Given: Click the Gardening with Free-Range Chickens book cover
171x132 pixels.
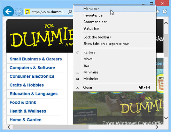Looking at the screenshot, I should coord(85,116).
